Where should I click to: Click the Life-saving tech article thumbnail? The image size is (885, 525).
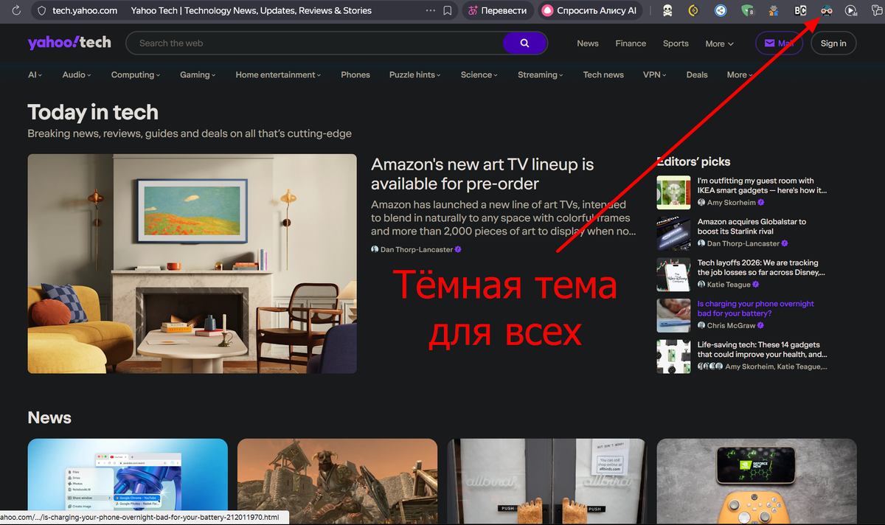(673, 356)
